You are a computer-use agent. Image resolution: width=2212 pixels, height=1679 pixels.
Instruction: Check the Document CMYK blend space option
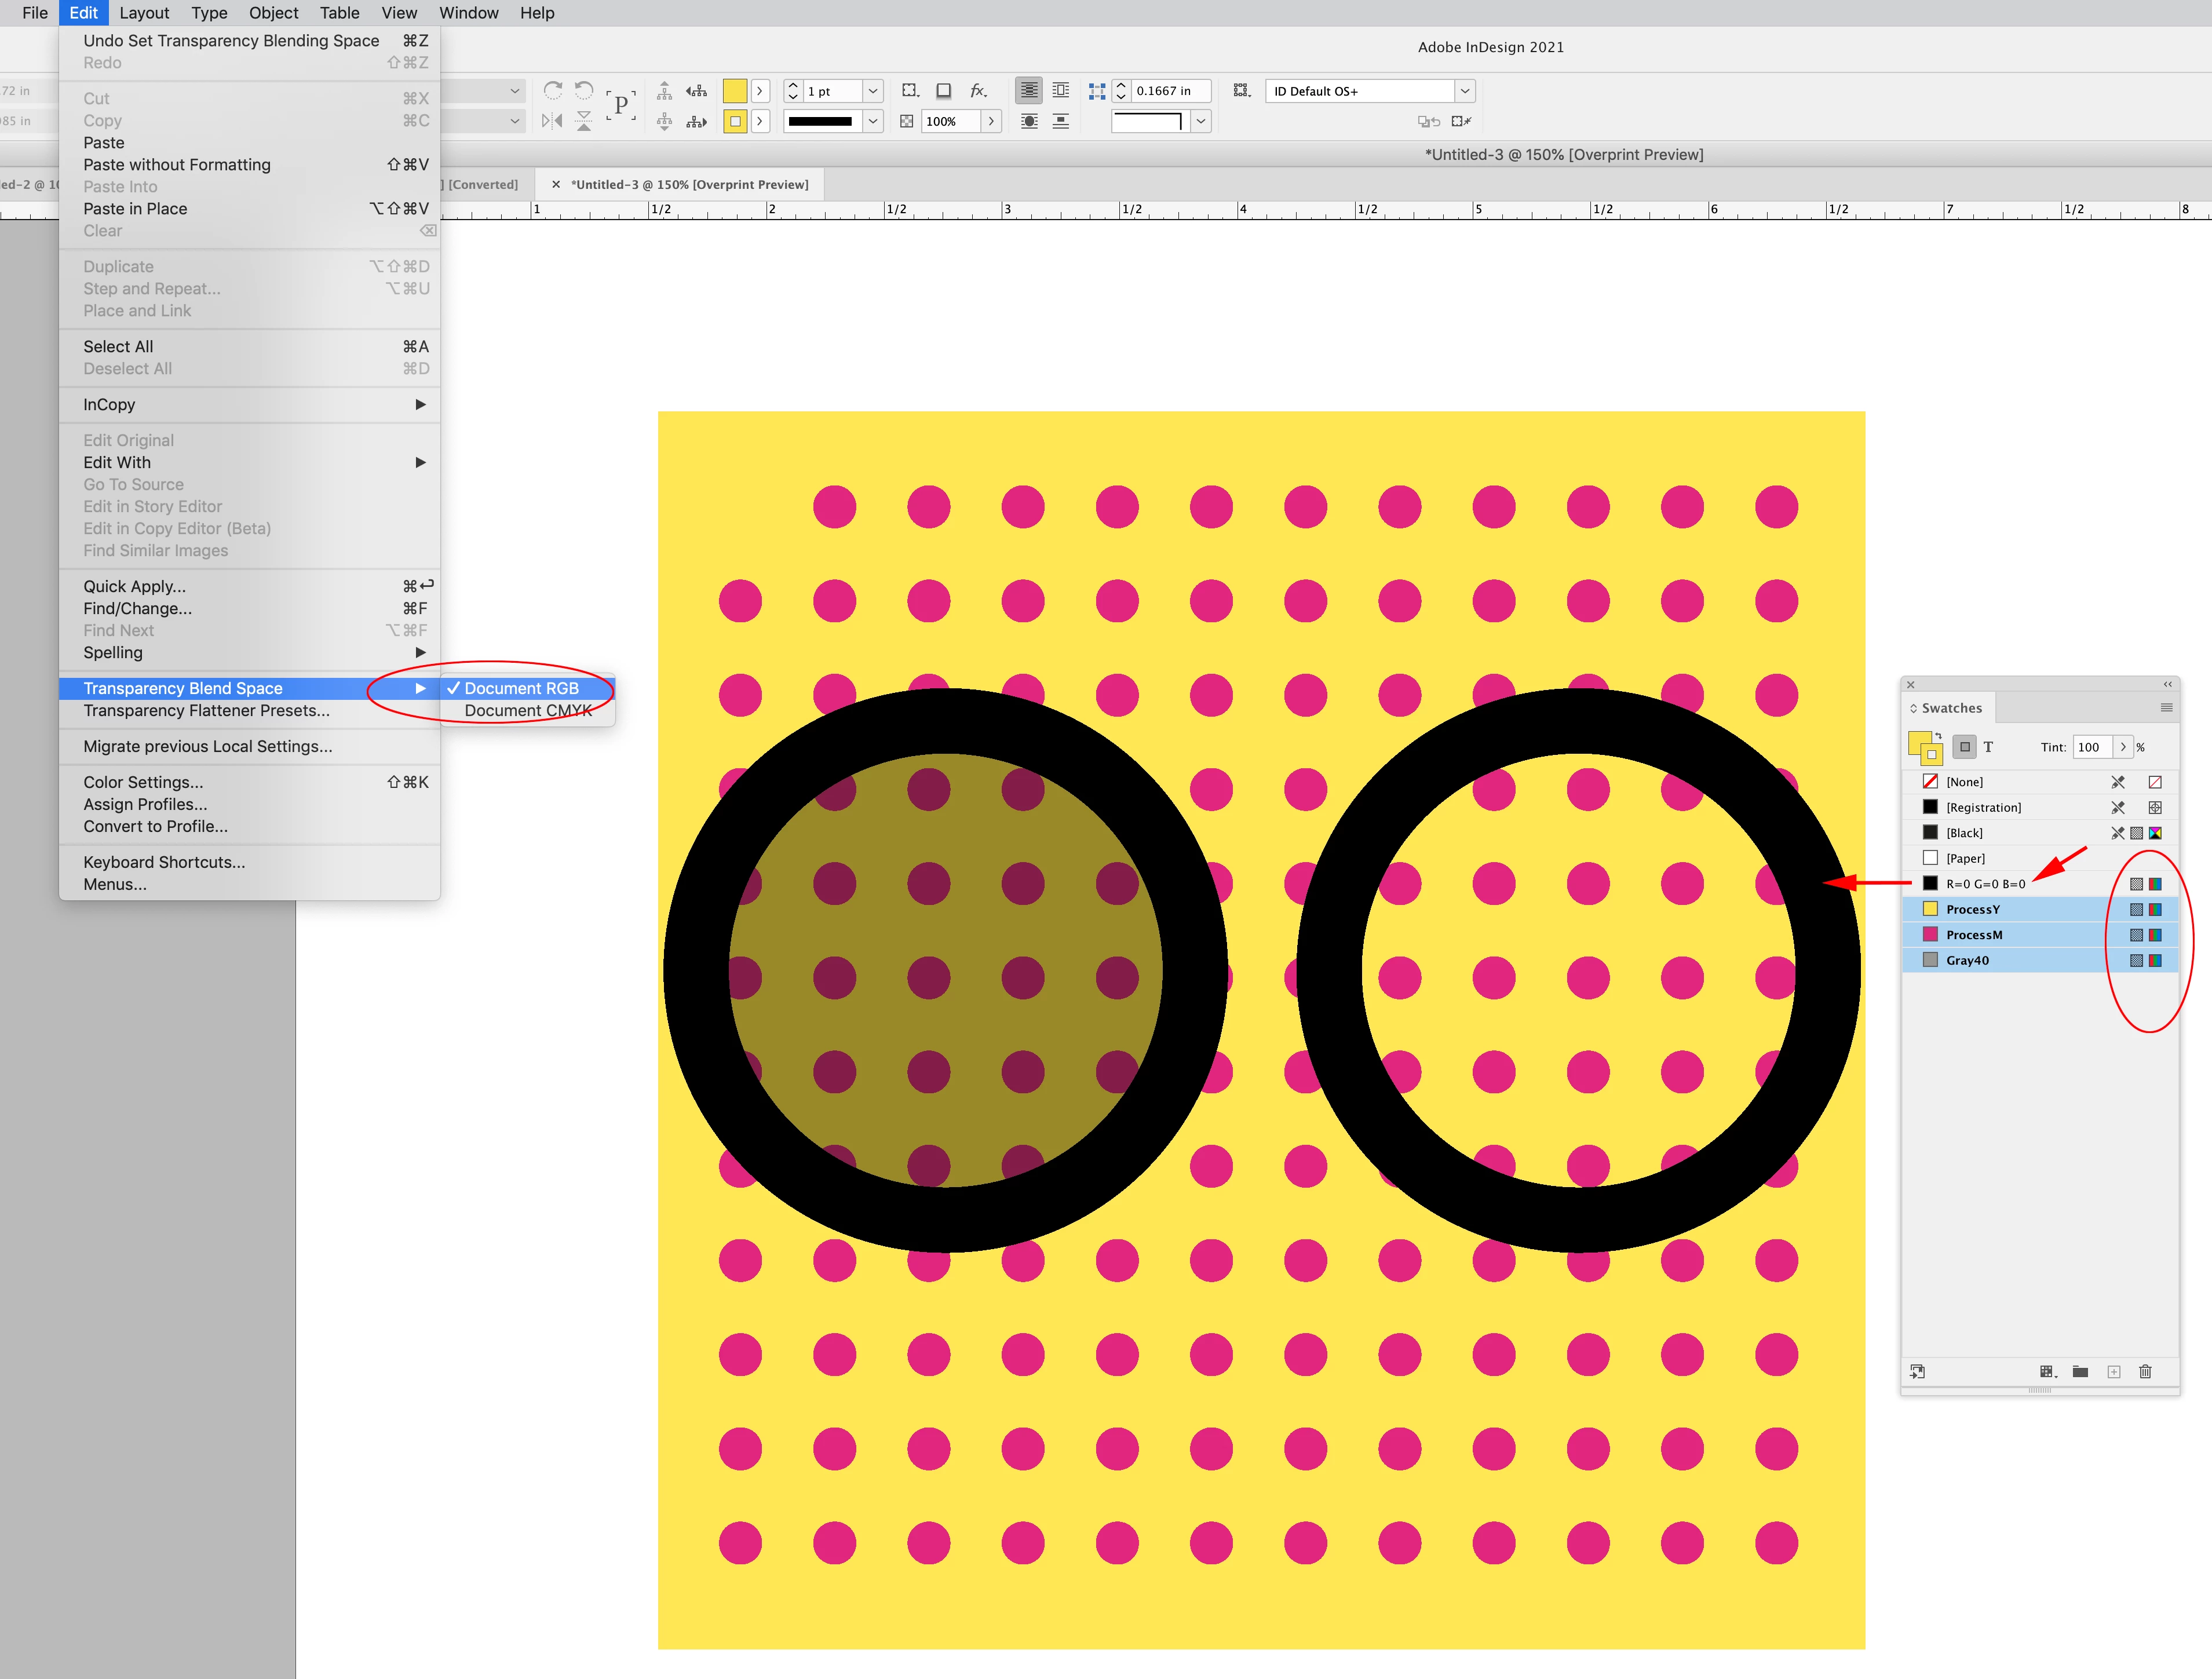[528, 710]
